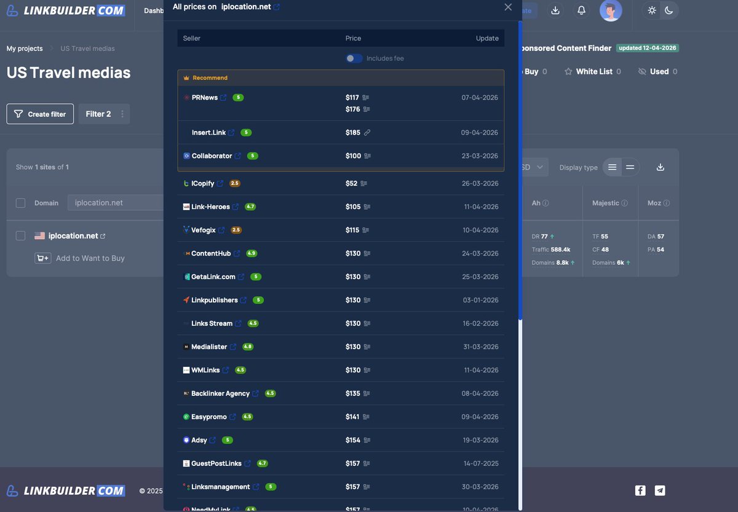Click the Update column header
Image resolution: width=738 pixels, height=512 pixels.
[x=487, y=38]
